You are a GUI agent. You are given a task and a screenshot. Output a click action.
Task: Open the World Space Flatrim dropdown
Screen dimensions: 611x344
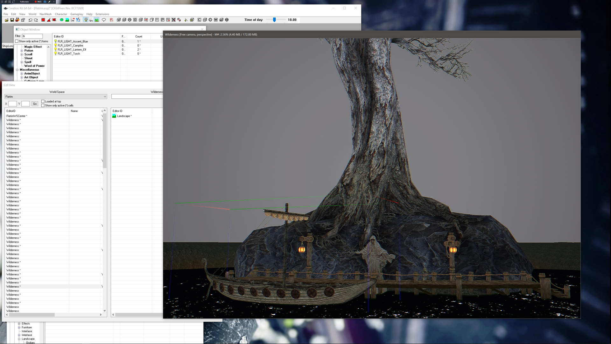56,97
